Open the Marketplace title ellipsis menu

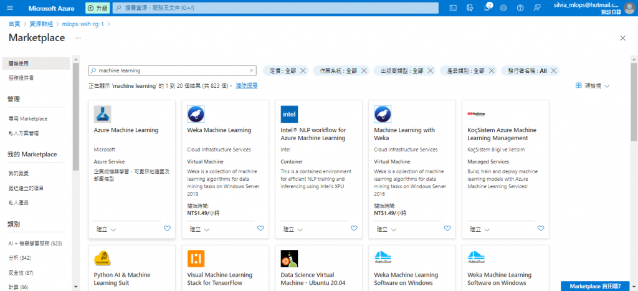[x=78, y=38]
